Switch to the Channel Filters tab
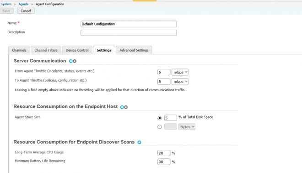The width and height of the screenshot is (302, 173). click(x=46, y=50)
